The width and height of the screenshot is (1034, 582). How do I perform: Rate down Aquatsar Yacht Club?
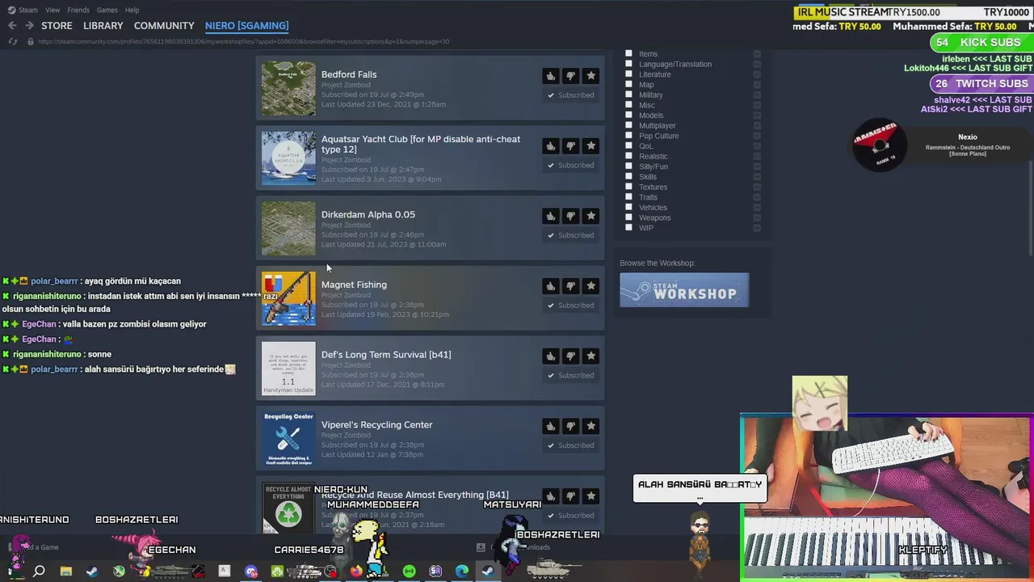pos(570,146)
